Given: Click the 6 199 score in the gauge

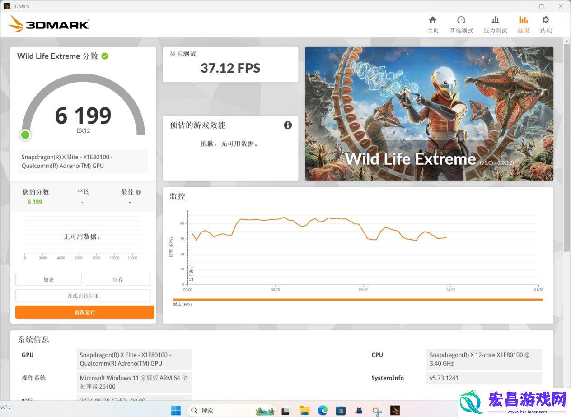Looking at the screenshot, I should pyautogui.click(x=83, y=116).
